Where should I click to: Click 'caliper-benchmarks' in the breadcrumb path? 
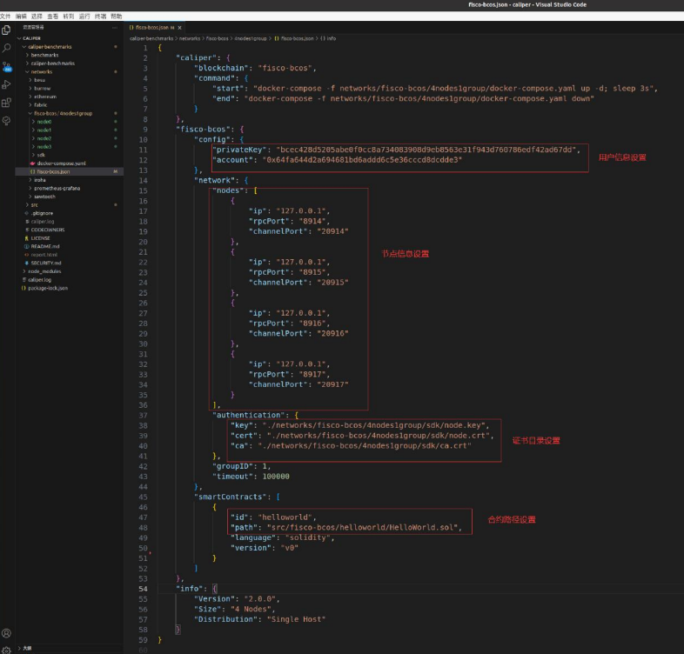pyautogui.click(x=151, y=38)
